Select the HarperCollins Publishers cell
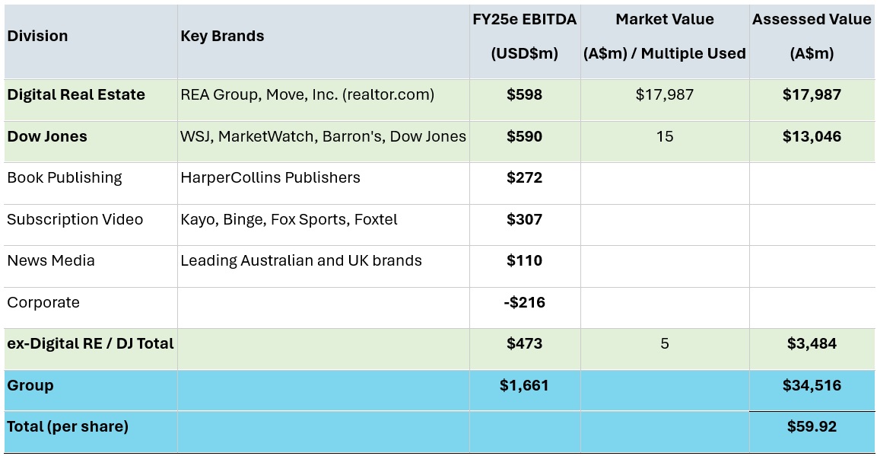Image resolution: width=877 pixels, height=456 pixels. click(270, 177)
